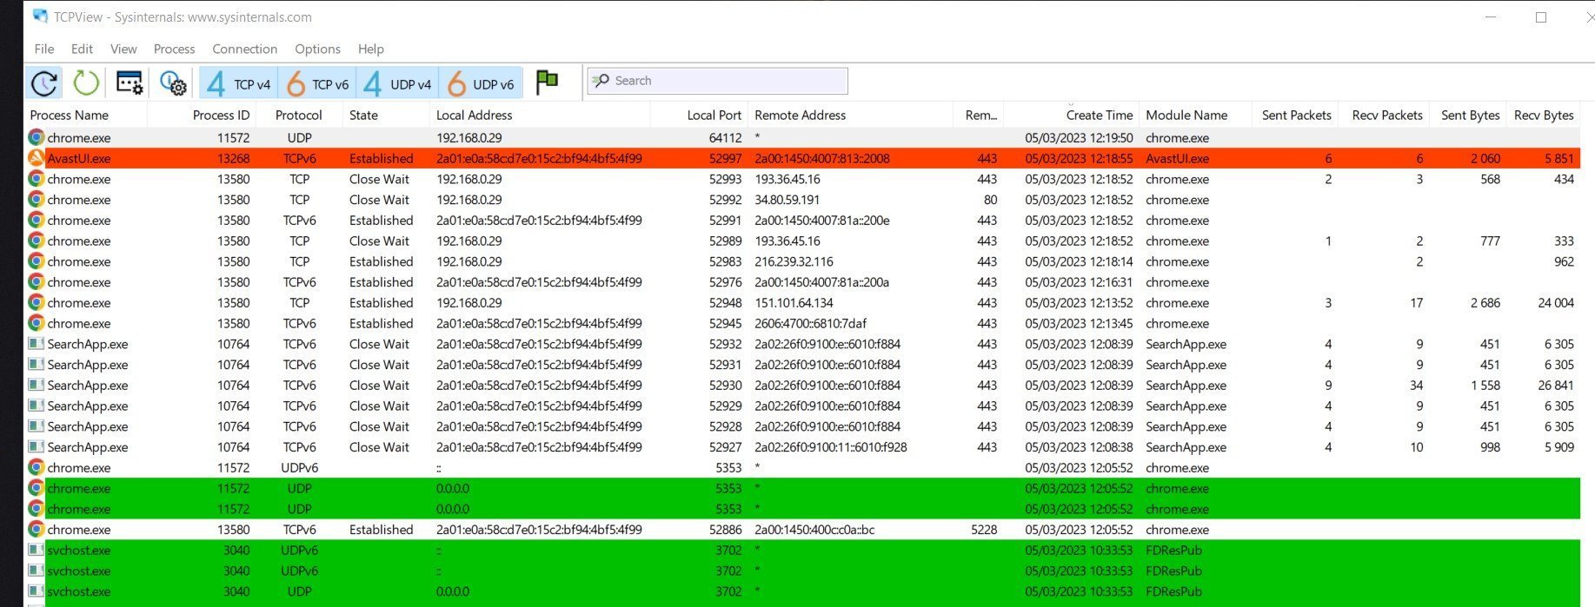Click SearchApp.exe icon in port 52927 row
This screenshot has width=1595, height=607.
(x=36, y=447)
